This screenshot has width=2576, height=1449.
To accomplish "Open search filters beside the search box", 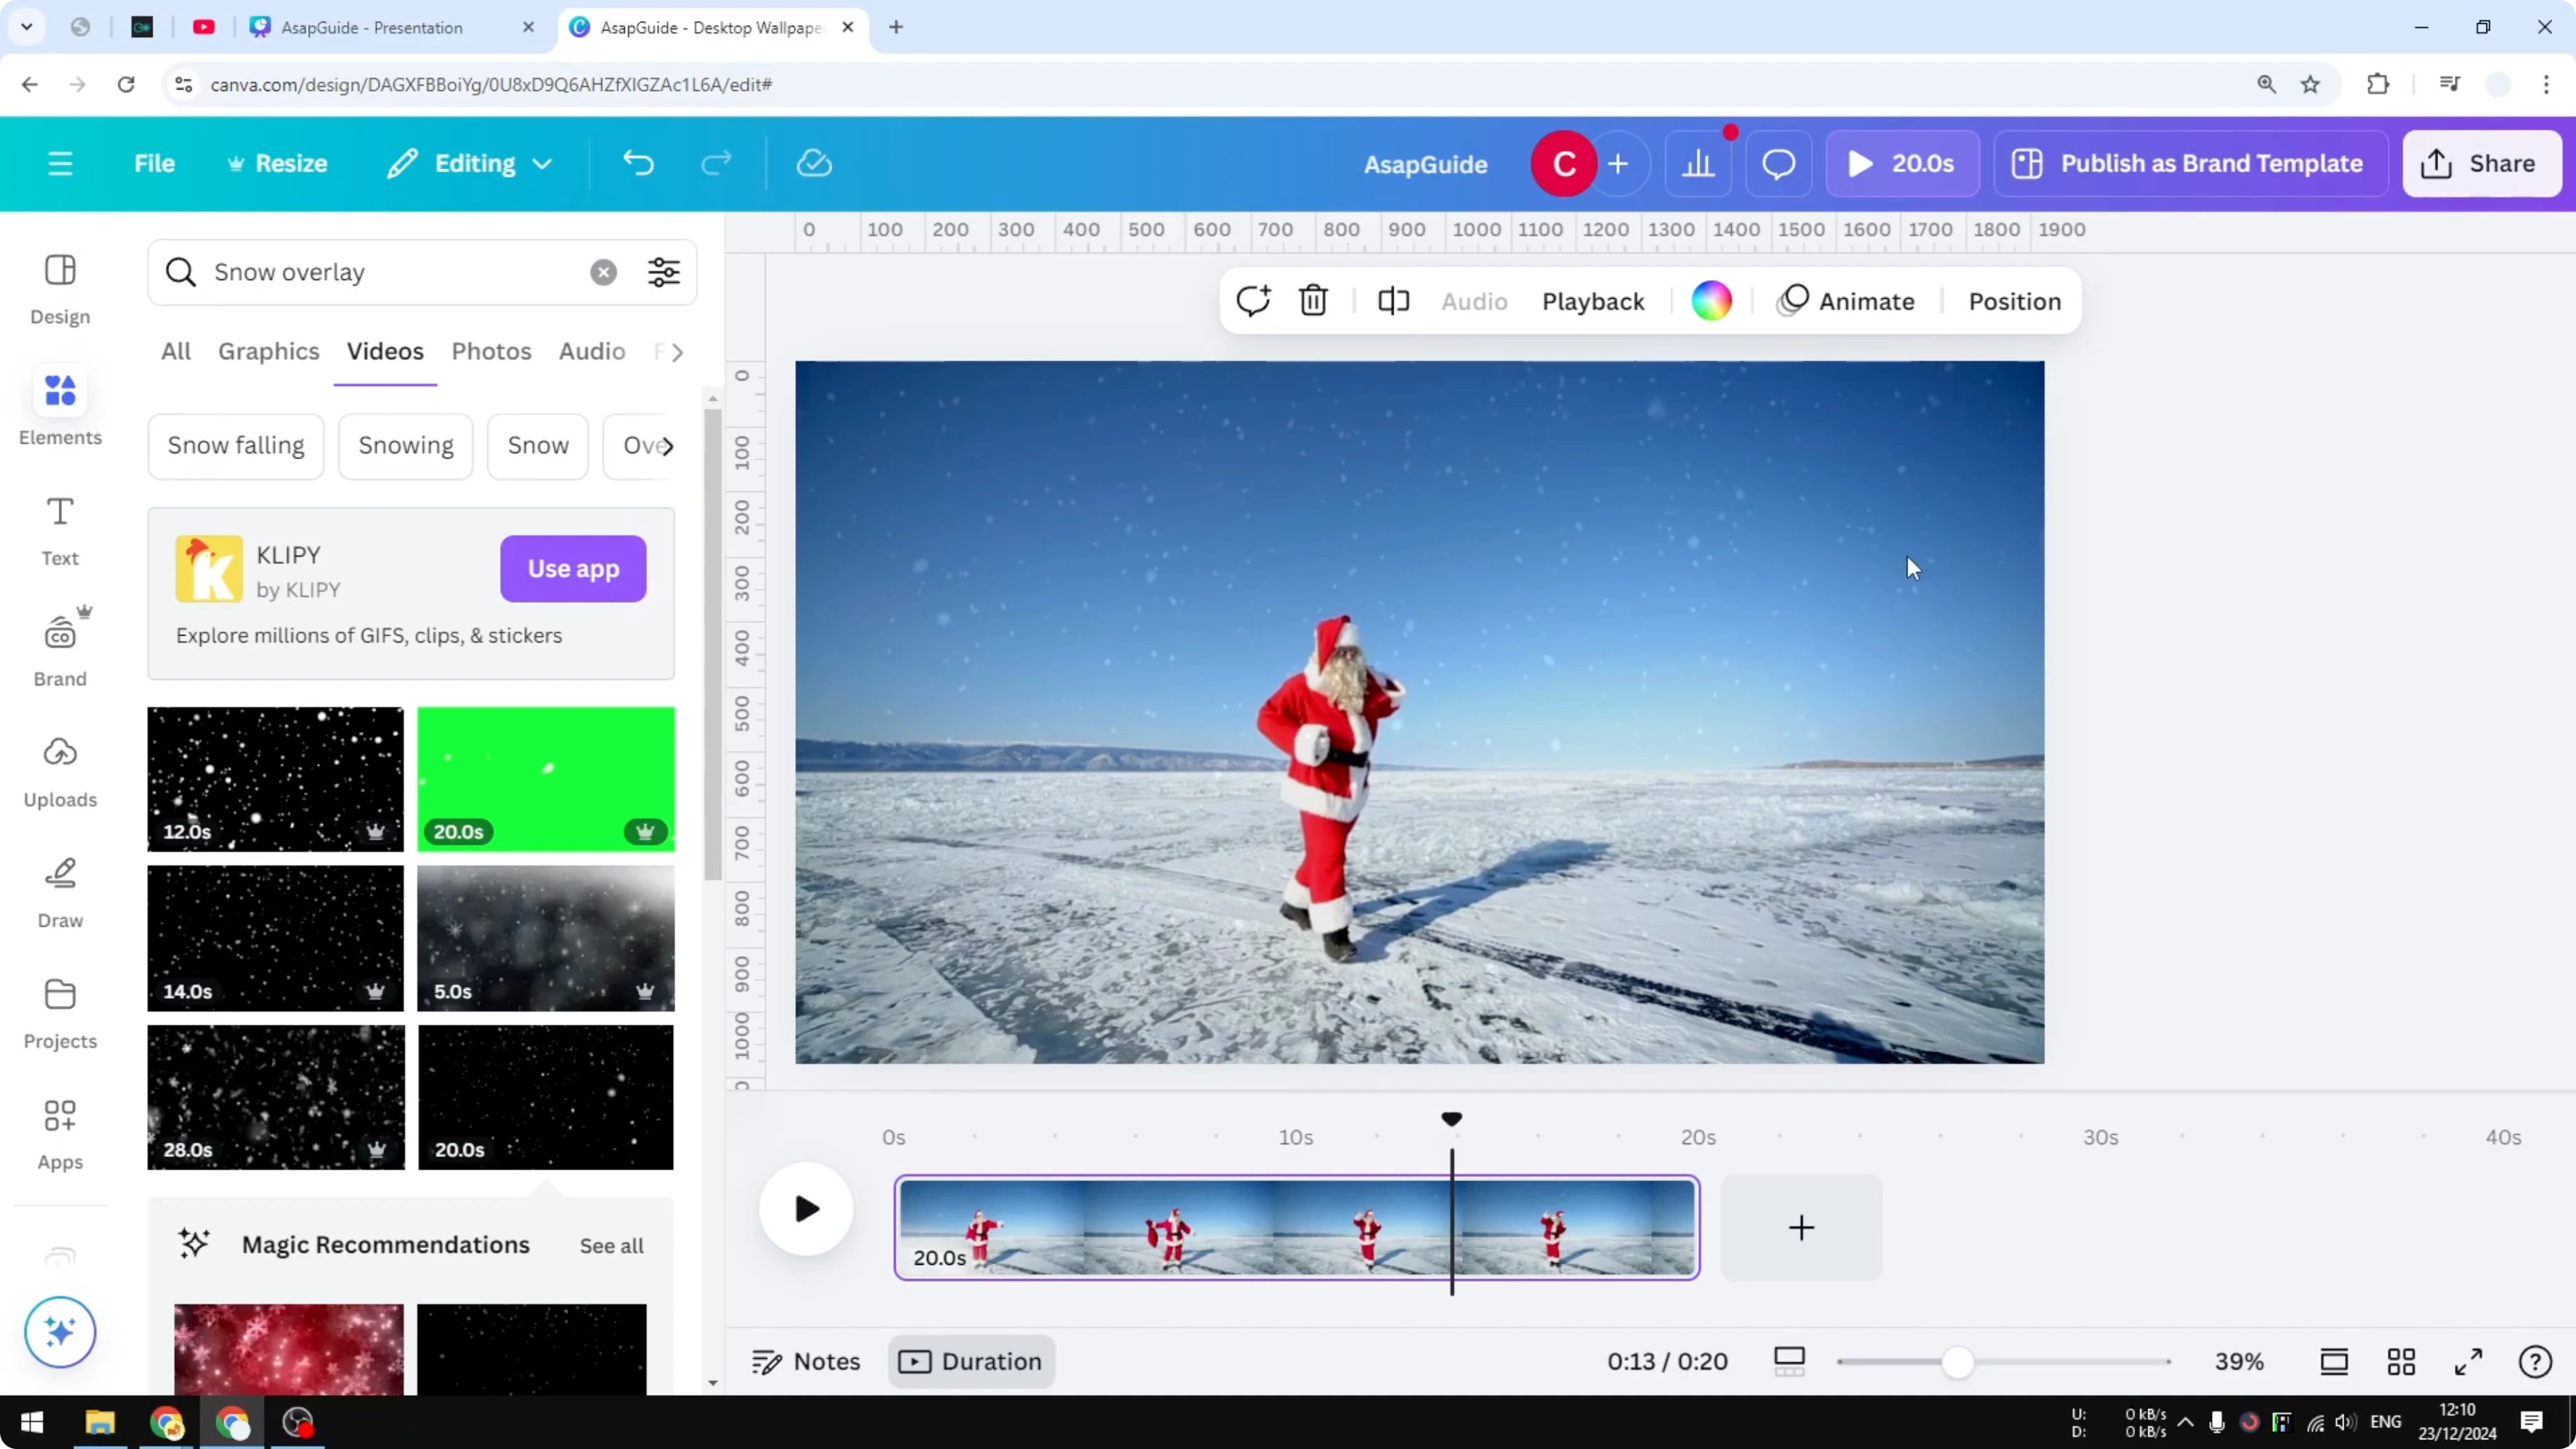I will pyautogui.click(x=663, y=272).
